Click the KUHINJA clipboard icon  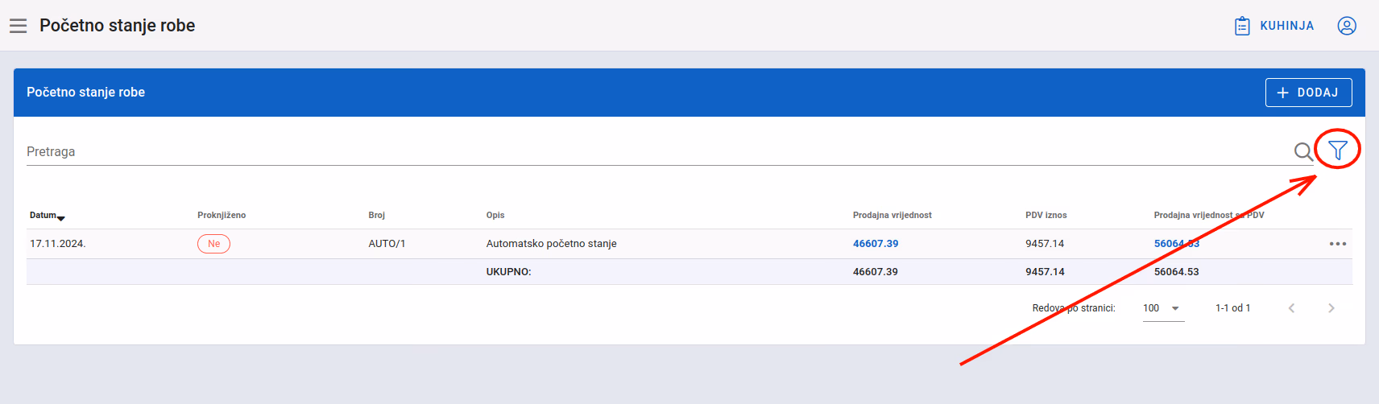coord(1242,26)
